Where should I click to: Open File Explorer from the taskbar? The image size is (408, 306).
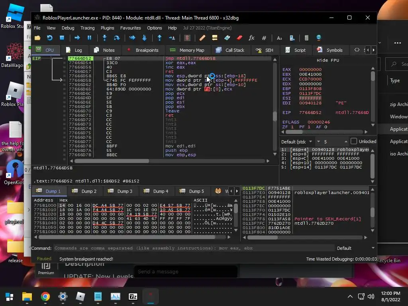(27, 296)
